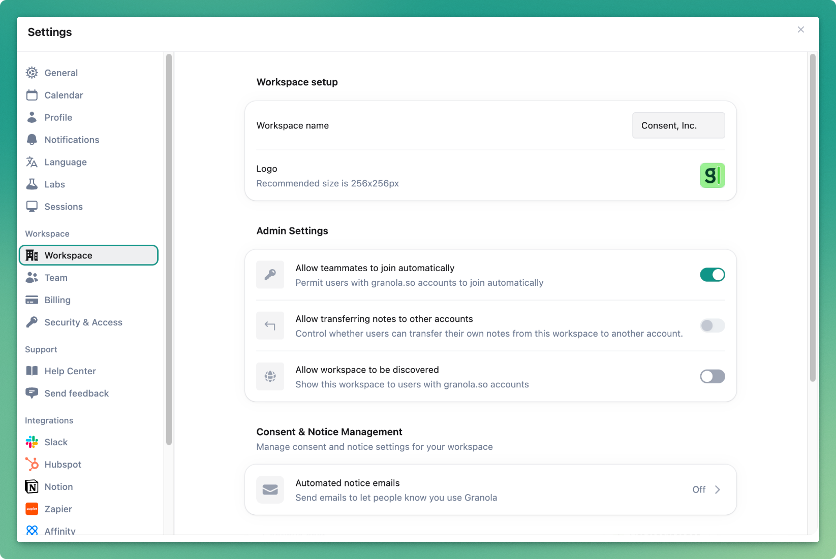Image resolution: width=836 pixels, height=559 pixels.
Task: Click the Slack integration icon
Action: pos(32,442)
